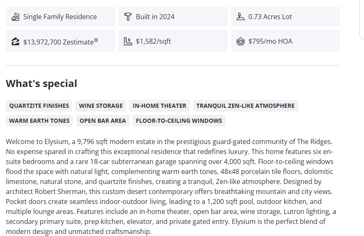Viewport: 364px width, 236px height.
Task: Click the $1,582/sqft price text
Action: pyautogui.click(x=153, y=42)
